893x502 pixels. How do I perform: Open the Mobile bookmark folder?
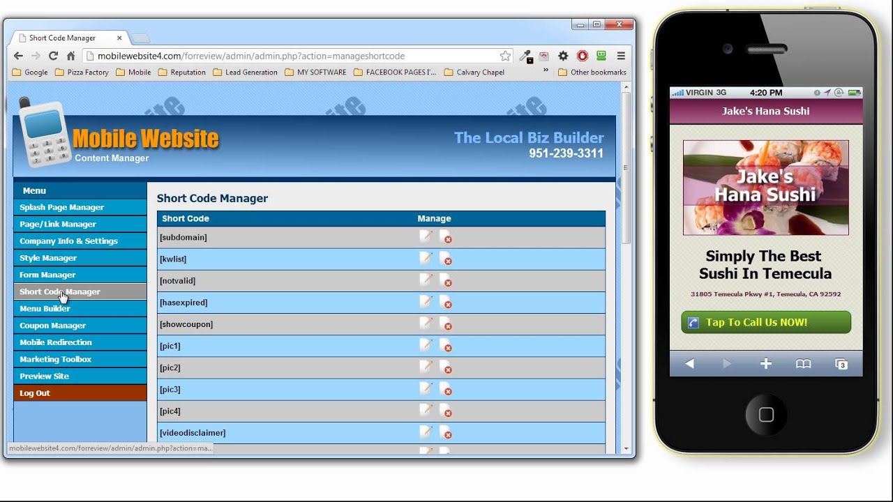(x=133, y=72)
